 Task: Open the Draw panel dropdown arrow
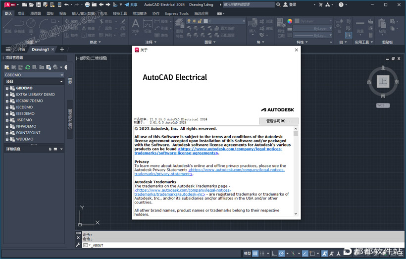35,42
